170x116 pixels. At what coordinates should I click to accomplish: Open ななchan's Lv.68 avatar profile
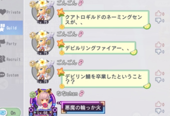tap(43, 103)
